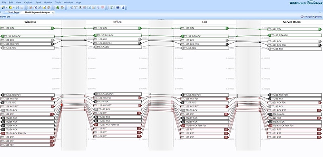The width and height of the screenshot is (323, 157).
Task: Click the Save disk icon
Action: (x=17, y=8)
